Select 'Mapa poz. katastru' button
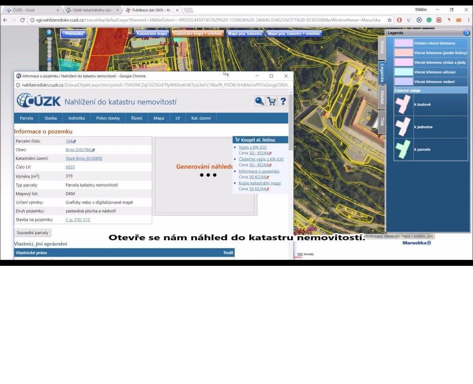The image size is (473, 384). pyautogui.click(x=245, y=33)
